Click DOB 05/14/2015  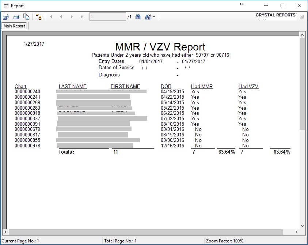coord(172,103)
